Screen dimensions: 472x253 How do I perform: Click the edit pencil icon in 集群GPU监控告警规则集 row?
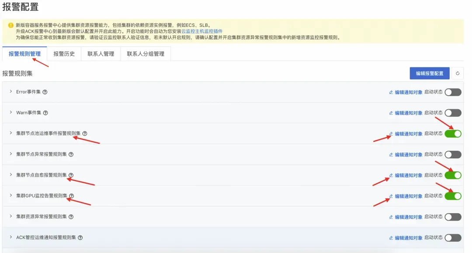tap(391, 196)
